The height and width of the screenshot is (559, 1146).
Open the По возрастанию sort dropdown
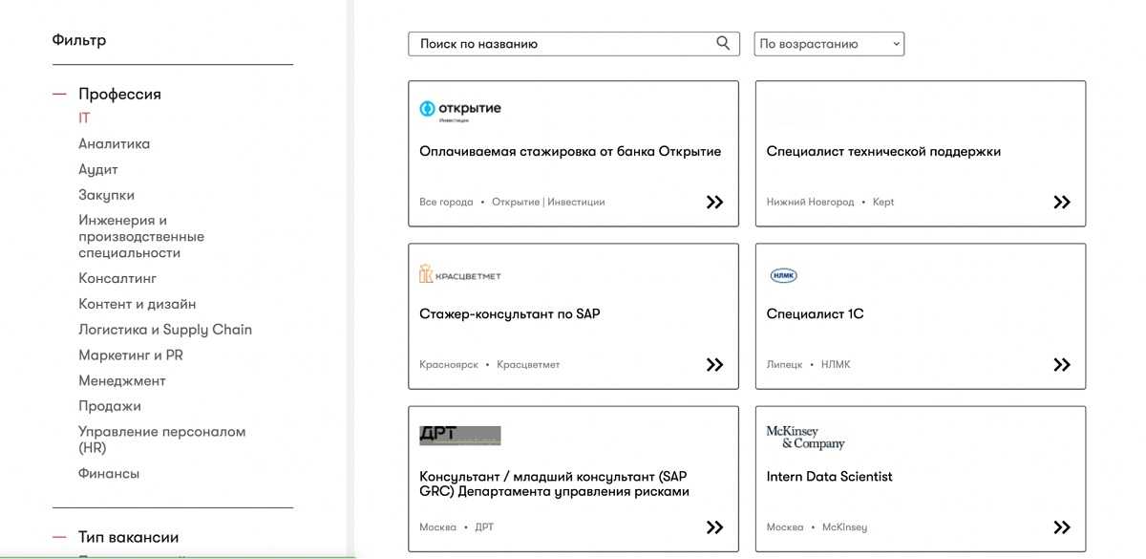pyautogui.click(x=829, y=44)
